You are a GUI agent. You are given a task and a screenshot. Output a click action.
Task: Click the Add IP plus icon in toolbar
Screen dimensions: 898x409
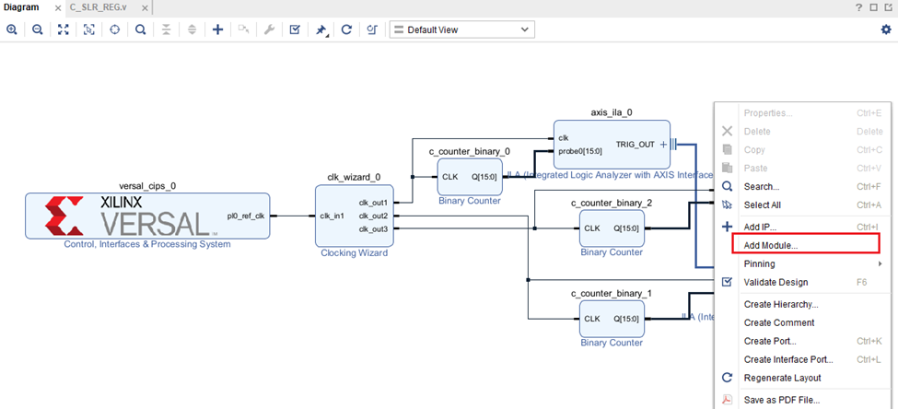[x=217, y=29]
